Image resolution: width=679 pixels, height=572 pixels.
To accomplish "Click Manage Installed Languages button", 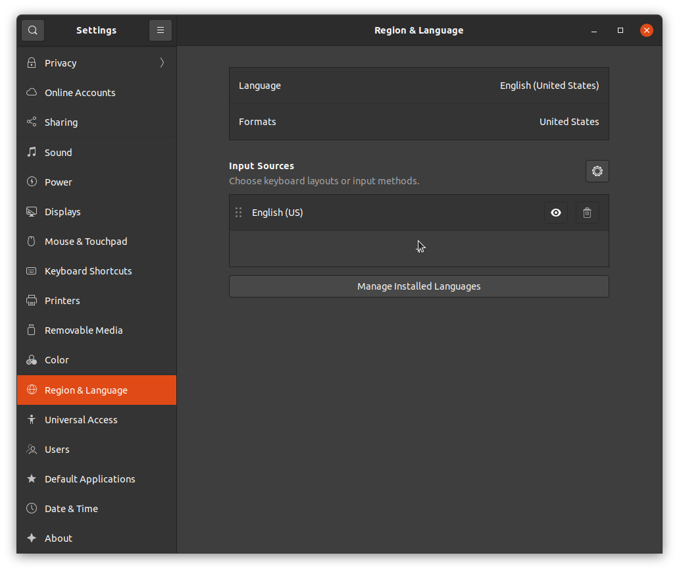I will tap(418, 286).
